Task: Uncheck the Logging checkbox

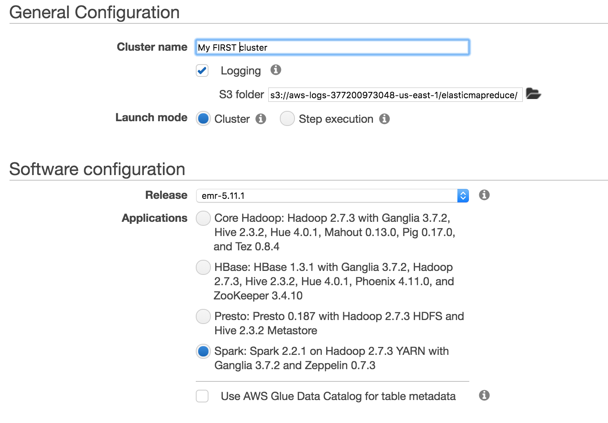Action: tap(202, 70)
